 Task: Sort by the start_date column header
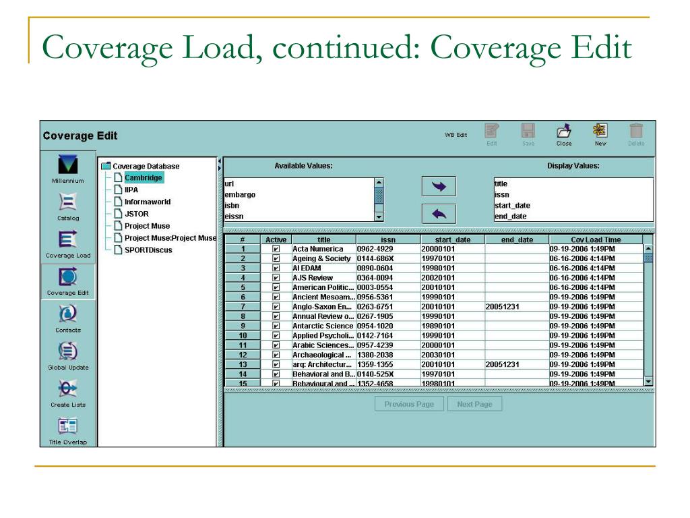click(x=453, y=239)
